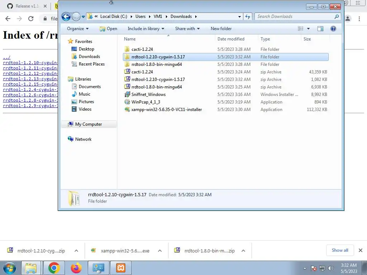367x275 pixels.
Task: Open rrdtool-1.2.15-cygwin link in Chrome
Action: click(30, 84)
